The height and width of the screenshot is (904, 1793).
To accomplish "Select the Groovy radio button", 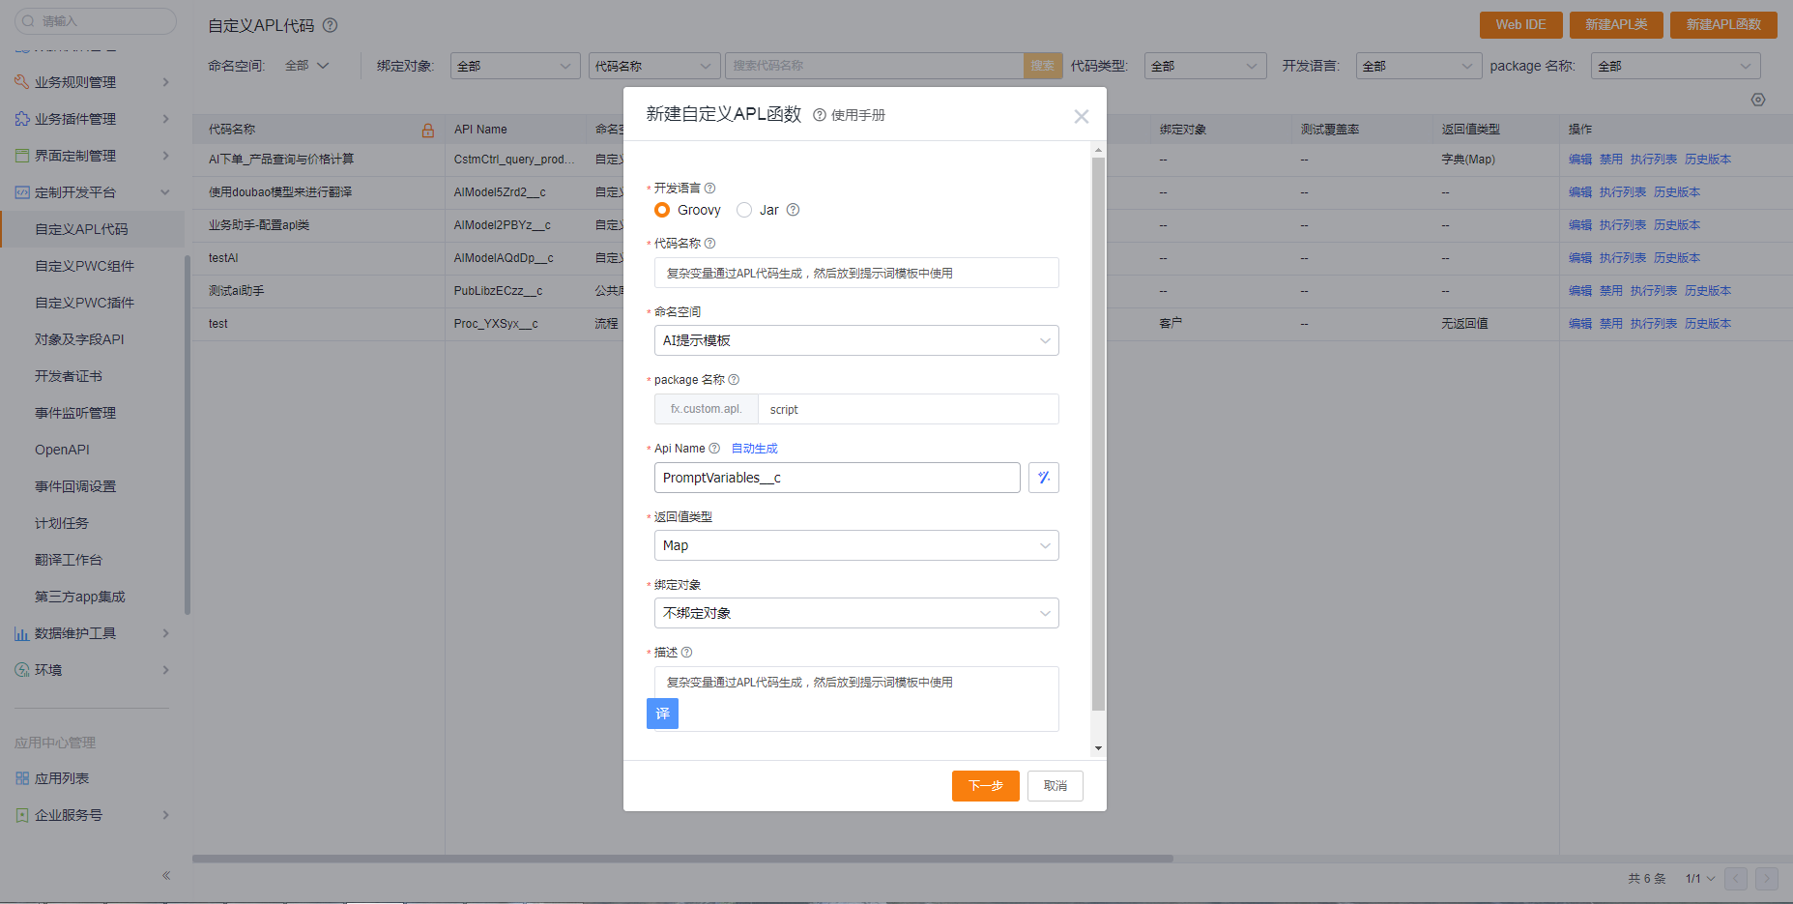I will coord(662,210).
